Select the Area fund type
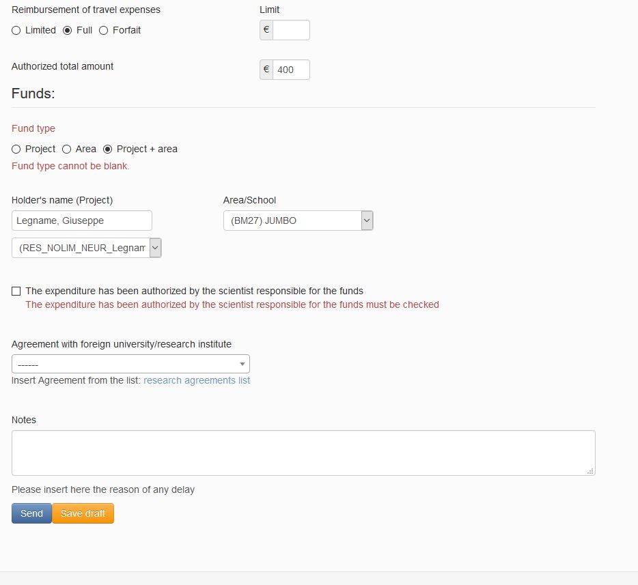Image resolution: width=638 pixels, height=585 pixels. tap(67, 149)
